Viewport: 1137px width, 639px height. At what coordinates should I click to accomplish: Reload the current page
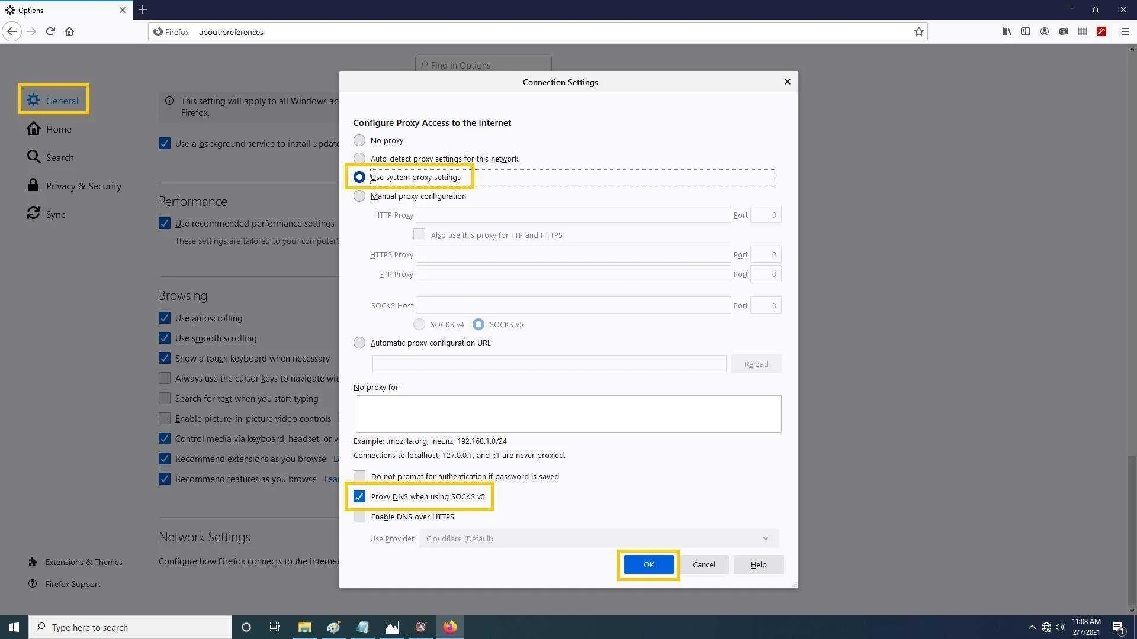tap(50, 31)
